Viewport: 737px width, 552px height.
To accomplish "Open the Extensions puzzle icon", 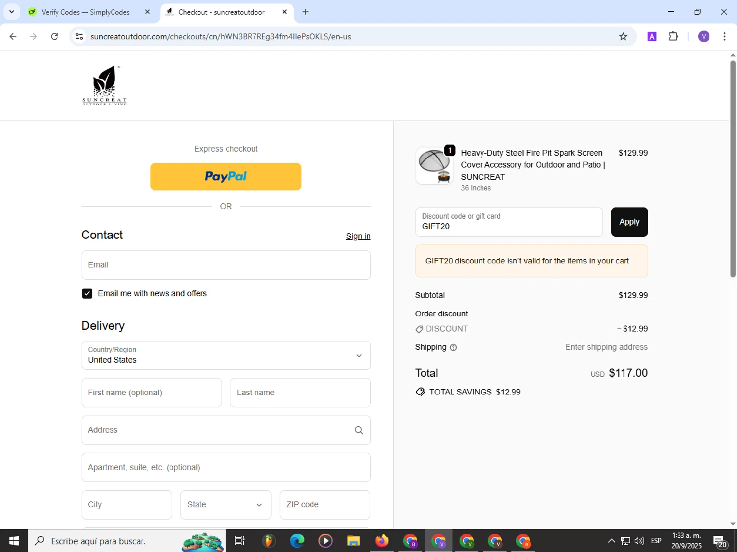I will point(673,36).
